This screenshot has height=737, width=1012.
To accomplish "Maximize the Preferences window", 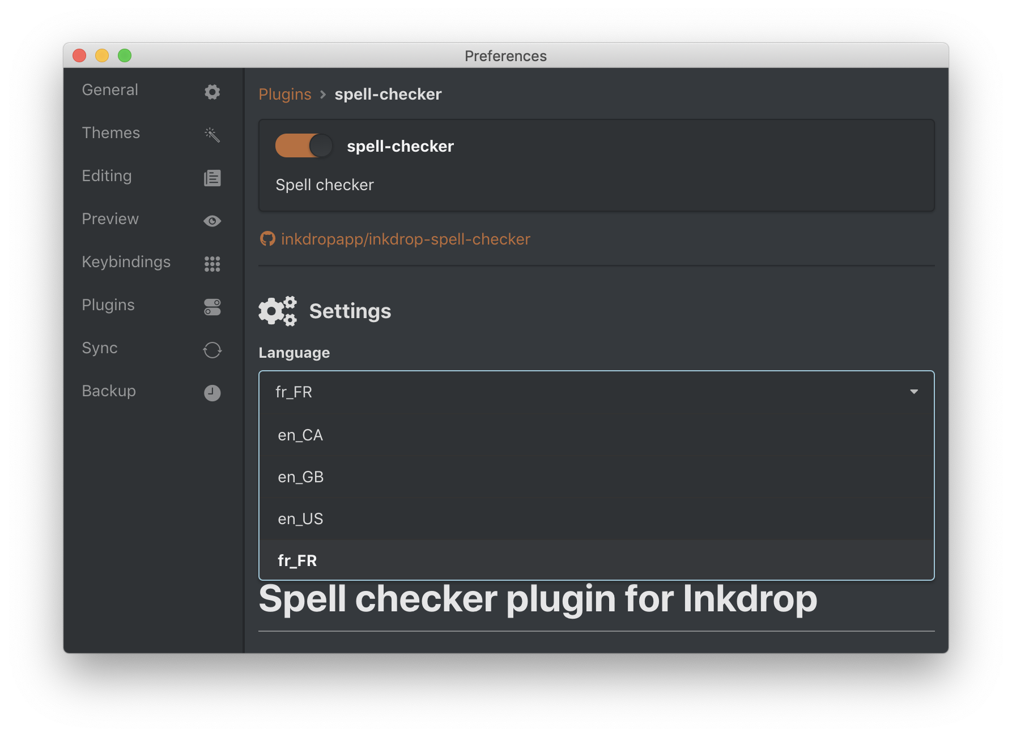I will tap(125, 55).
